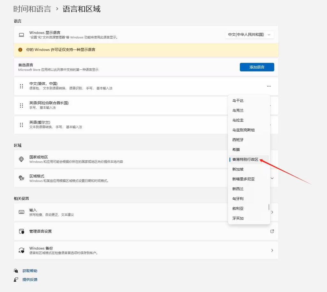Expand the 区域格式 section chevron
Screen dimensions: 327x292
pyautogui.click(x=272, y=178)
